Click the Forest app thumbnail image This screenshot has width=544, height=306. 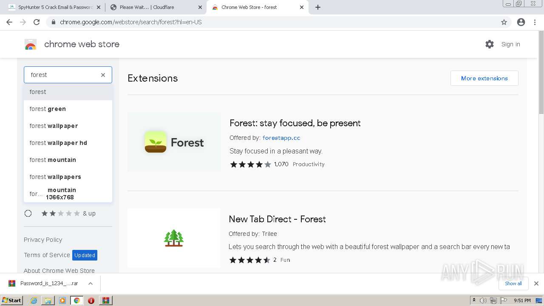174,142
